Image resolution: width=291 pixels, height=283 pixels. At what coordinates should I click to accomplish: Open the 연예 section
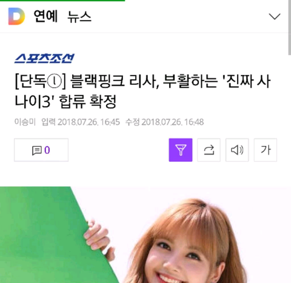click(x=46, y=16)
